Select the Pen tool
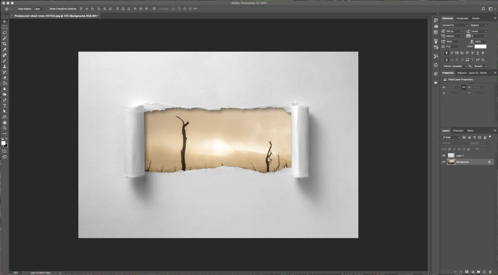 (x=5, y=100)
